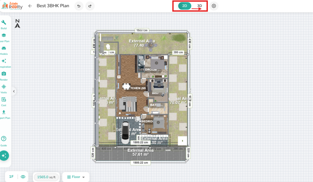Switch to 3D view mode
This screenshot has height=182, width=313.
[199, 6]
